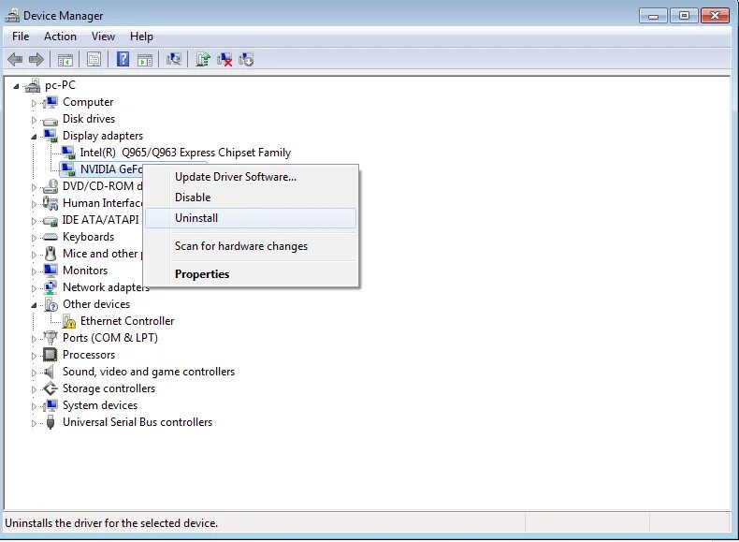This screenshot has height=542, width=739.
Task: Expand the Disk drives node arrow
Action: (x=34, y=120)
